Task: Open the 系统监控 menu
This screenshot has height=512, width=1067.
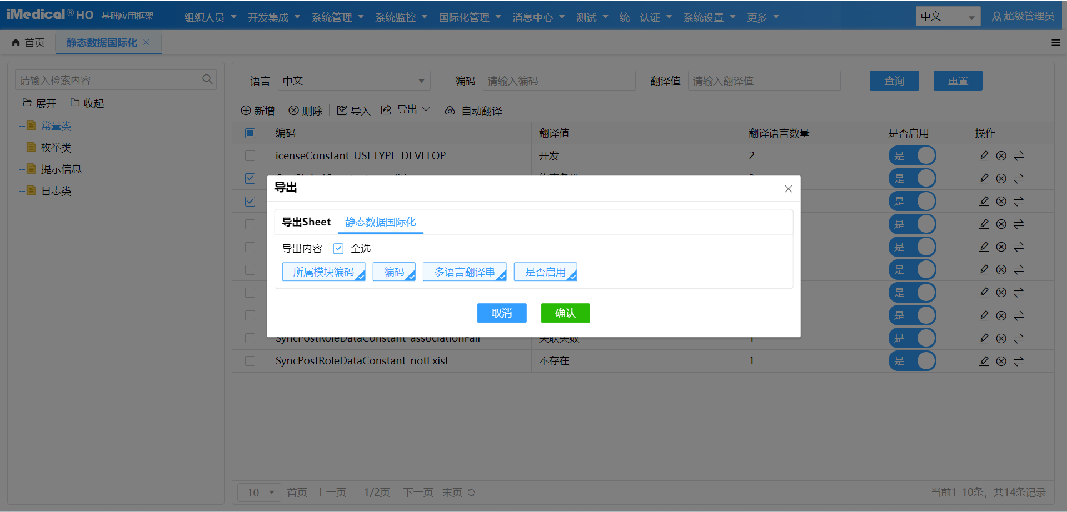Action: [x=401, y=17]
